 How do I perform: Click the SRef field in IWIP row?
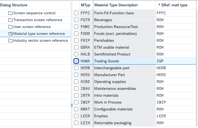click(176, 102)
